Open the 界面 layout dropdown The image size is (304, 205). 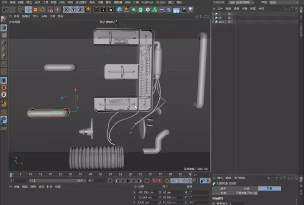[x=284, y=2]
